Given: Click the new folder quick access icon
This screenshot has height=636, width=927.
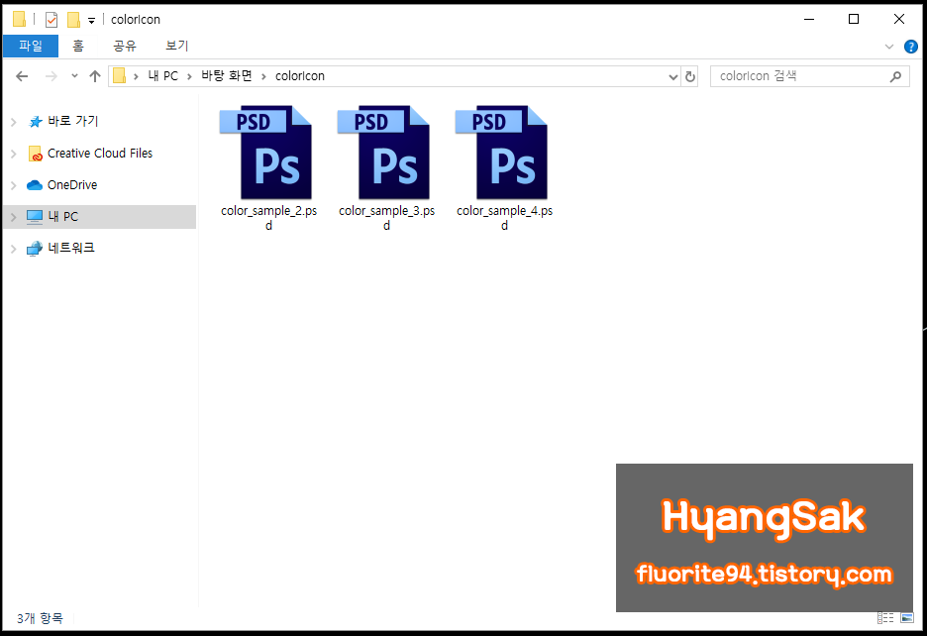Looking at the screenshot, I should [73, 20].
